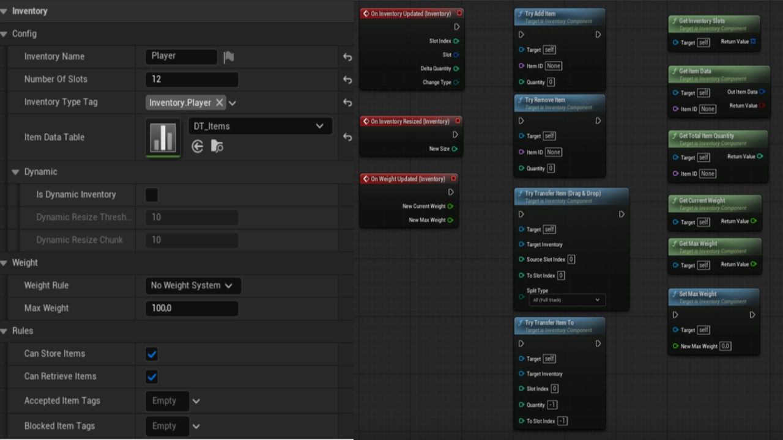Browse to DT_Items in Content Browser icon
Screen dimensions: 783x440
point(217,146)
